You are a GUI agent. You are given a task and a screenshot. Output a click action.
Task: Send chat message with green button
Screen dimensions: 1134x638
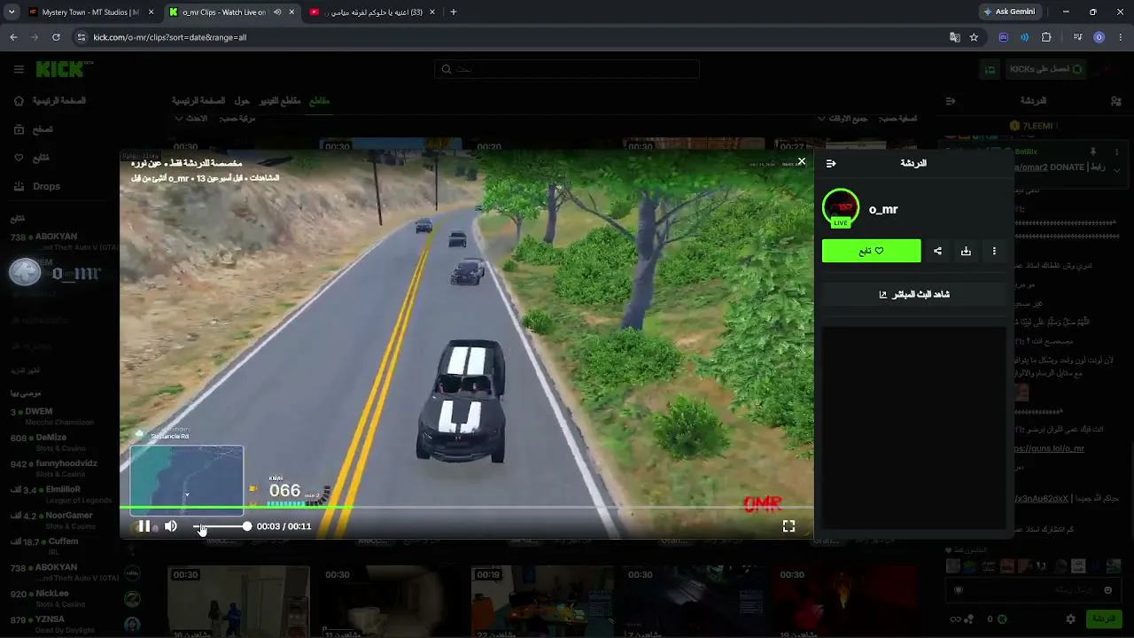click(x=1104, y=619)
